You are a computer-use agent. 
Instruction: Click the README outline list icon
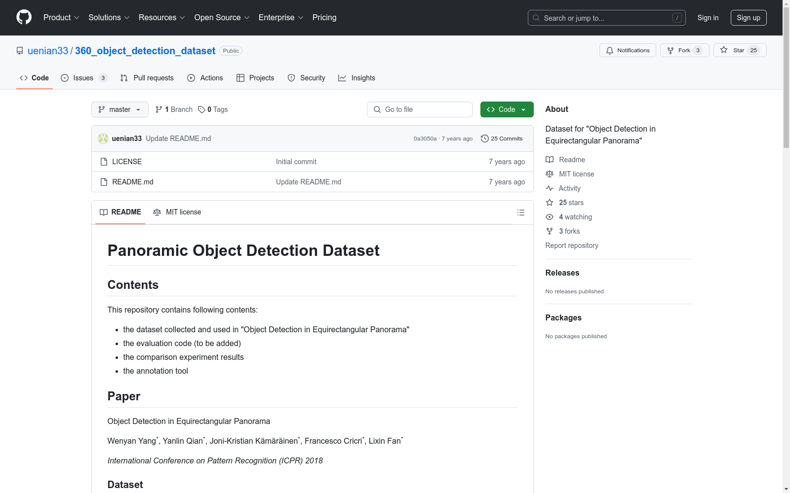click(520, 212)
